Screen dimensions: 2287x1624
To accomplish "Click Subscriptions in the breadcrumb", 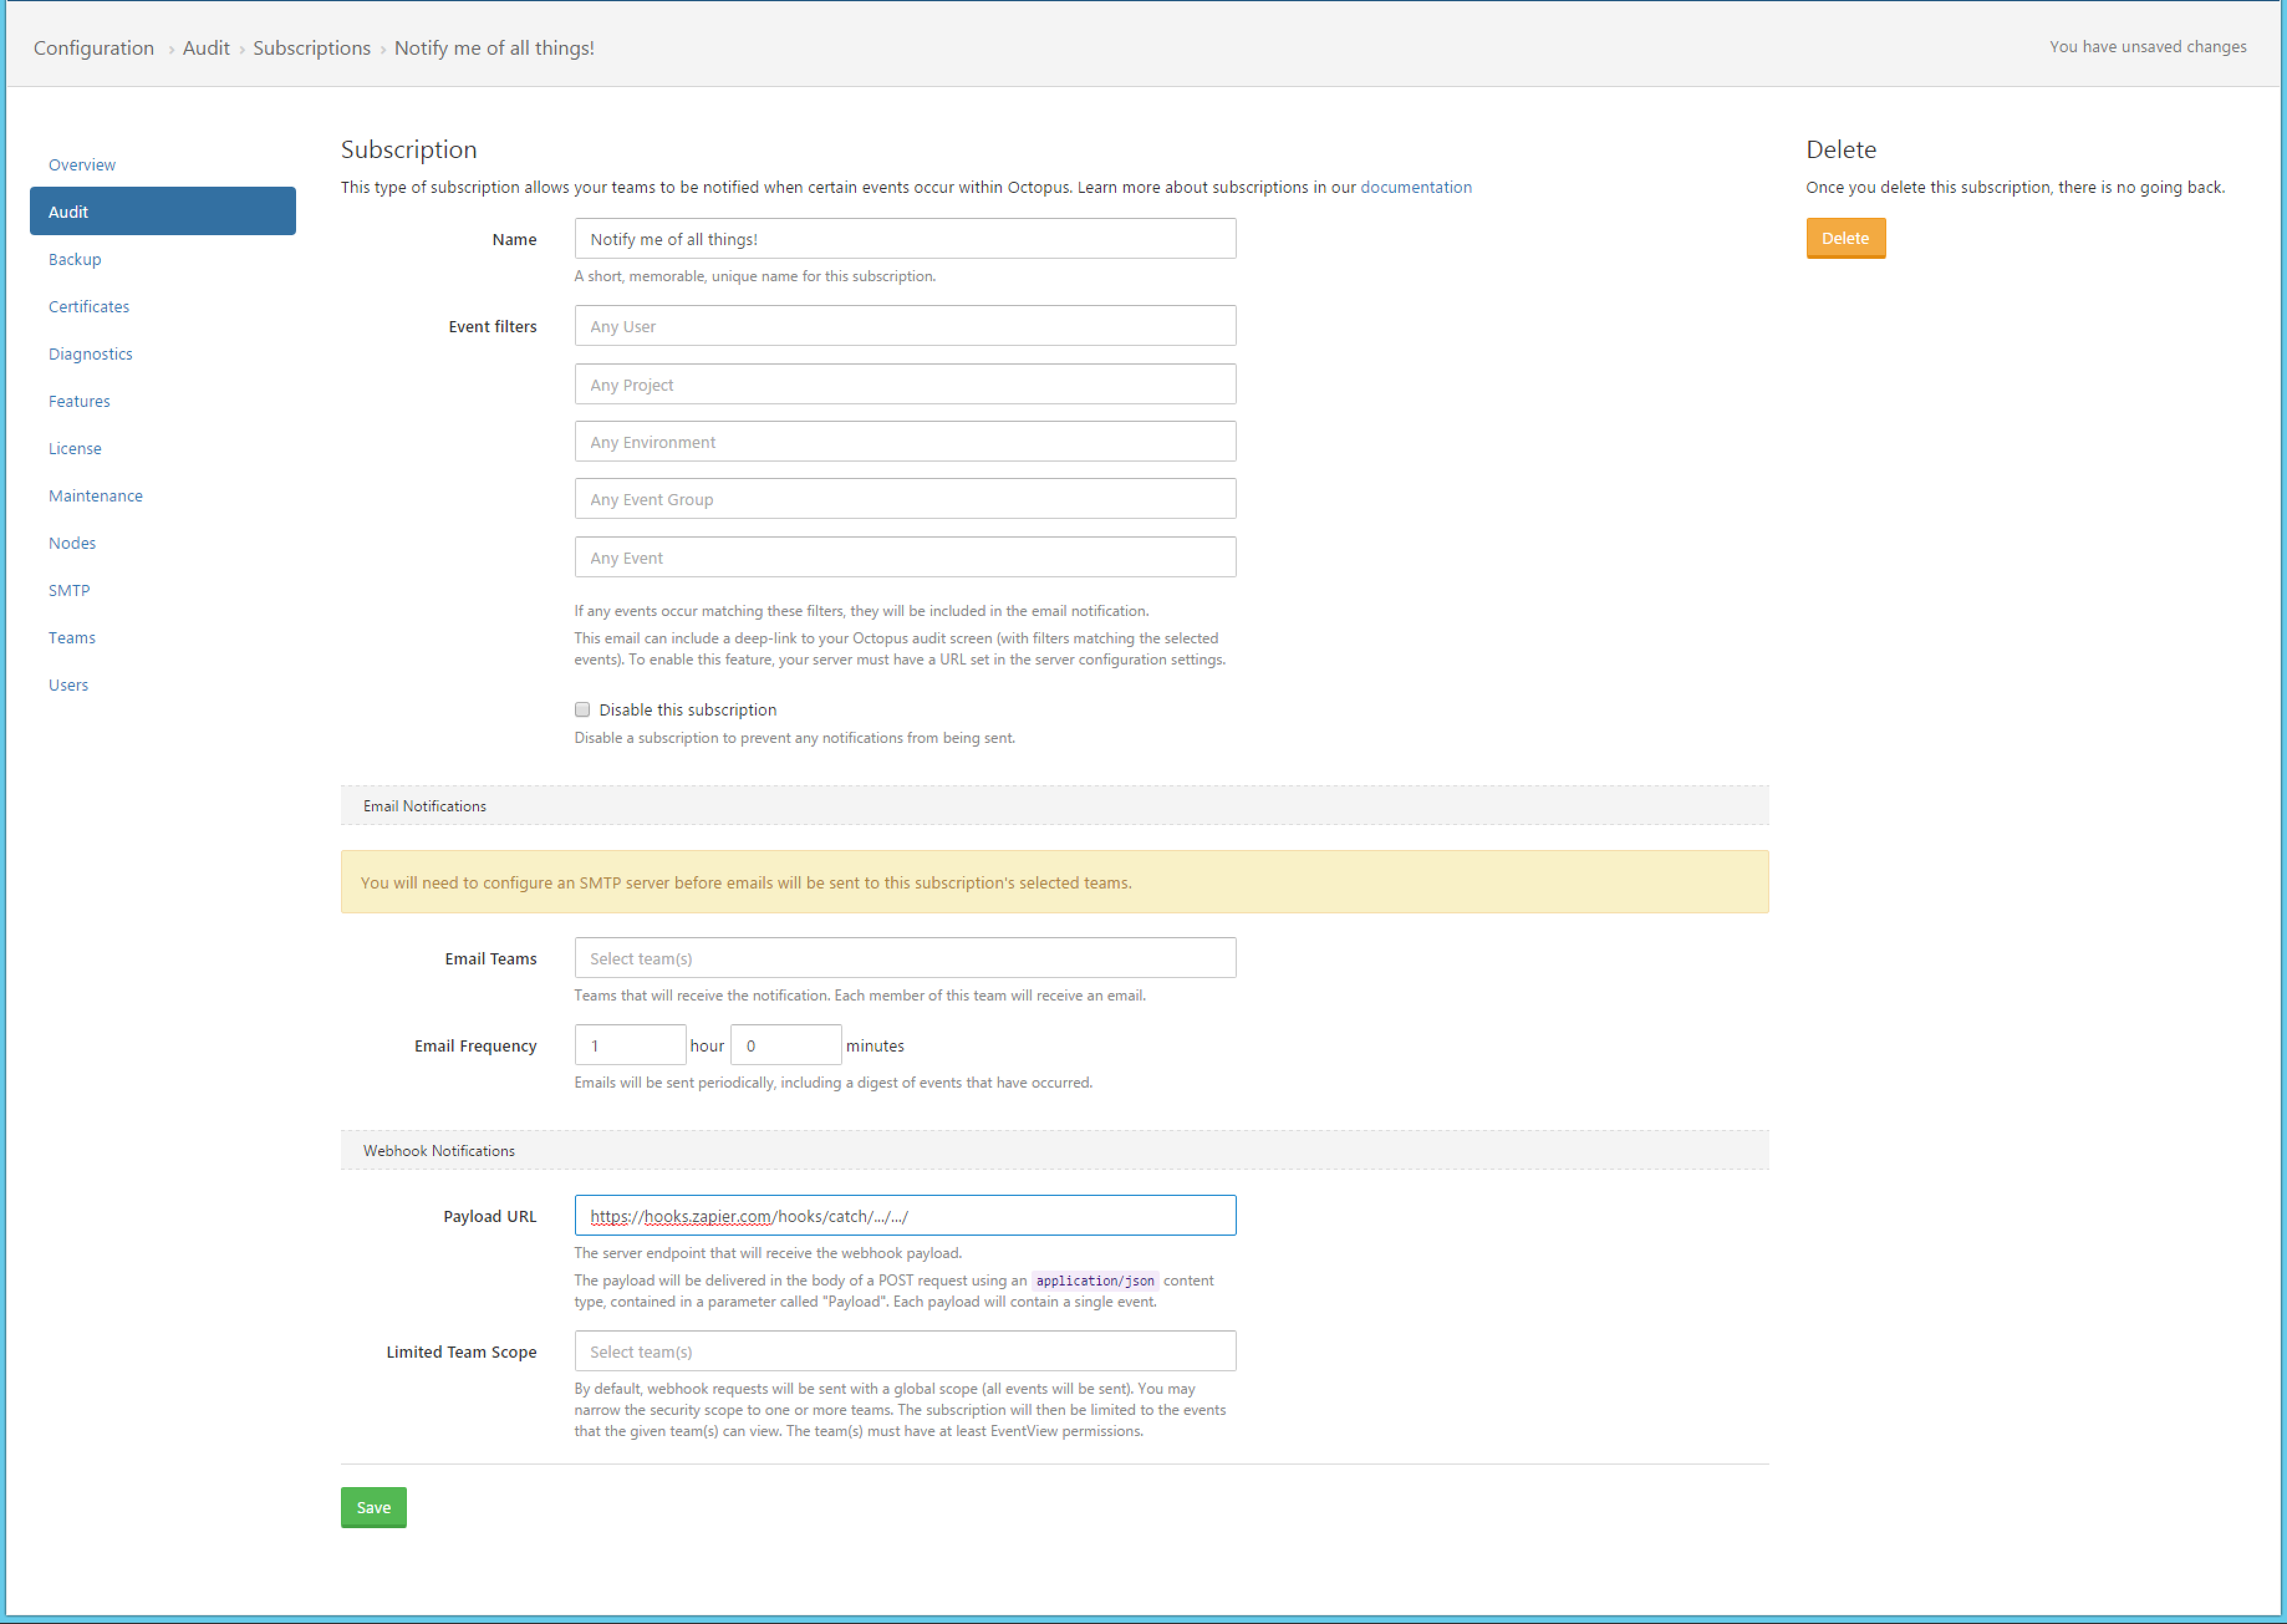I will [x=311, y=48].
